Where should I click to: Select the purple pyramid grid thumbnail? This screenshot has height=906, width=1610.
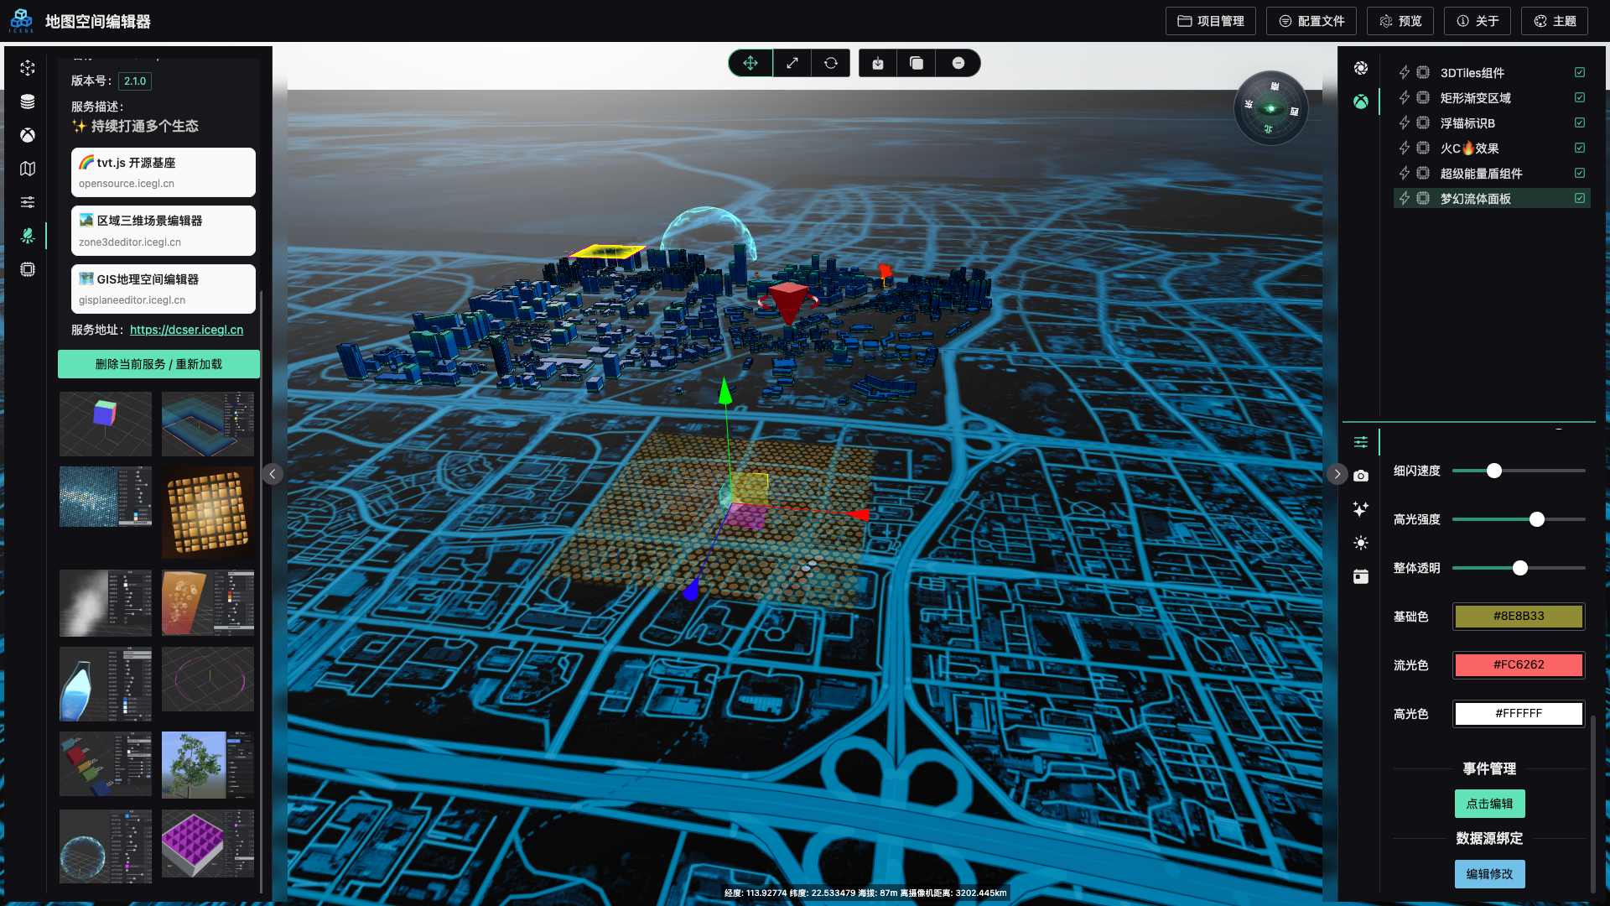(x=207, y=845)
